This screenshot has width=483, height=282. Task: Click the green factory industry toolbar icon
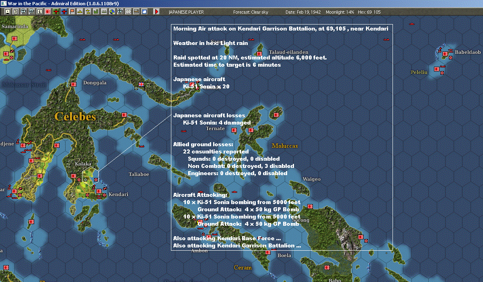click(96, 12)
